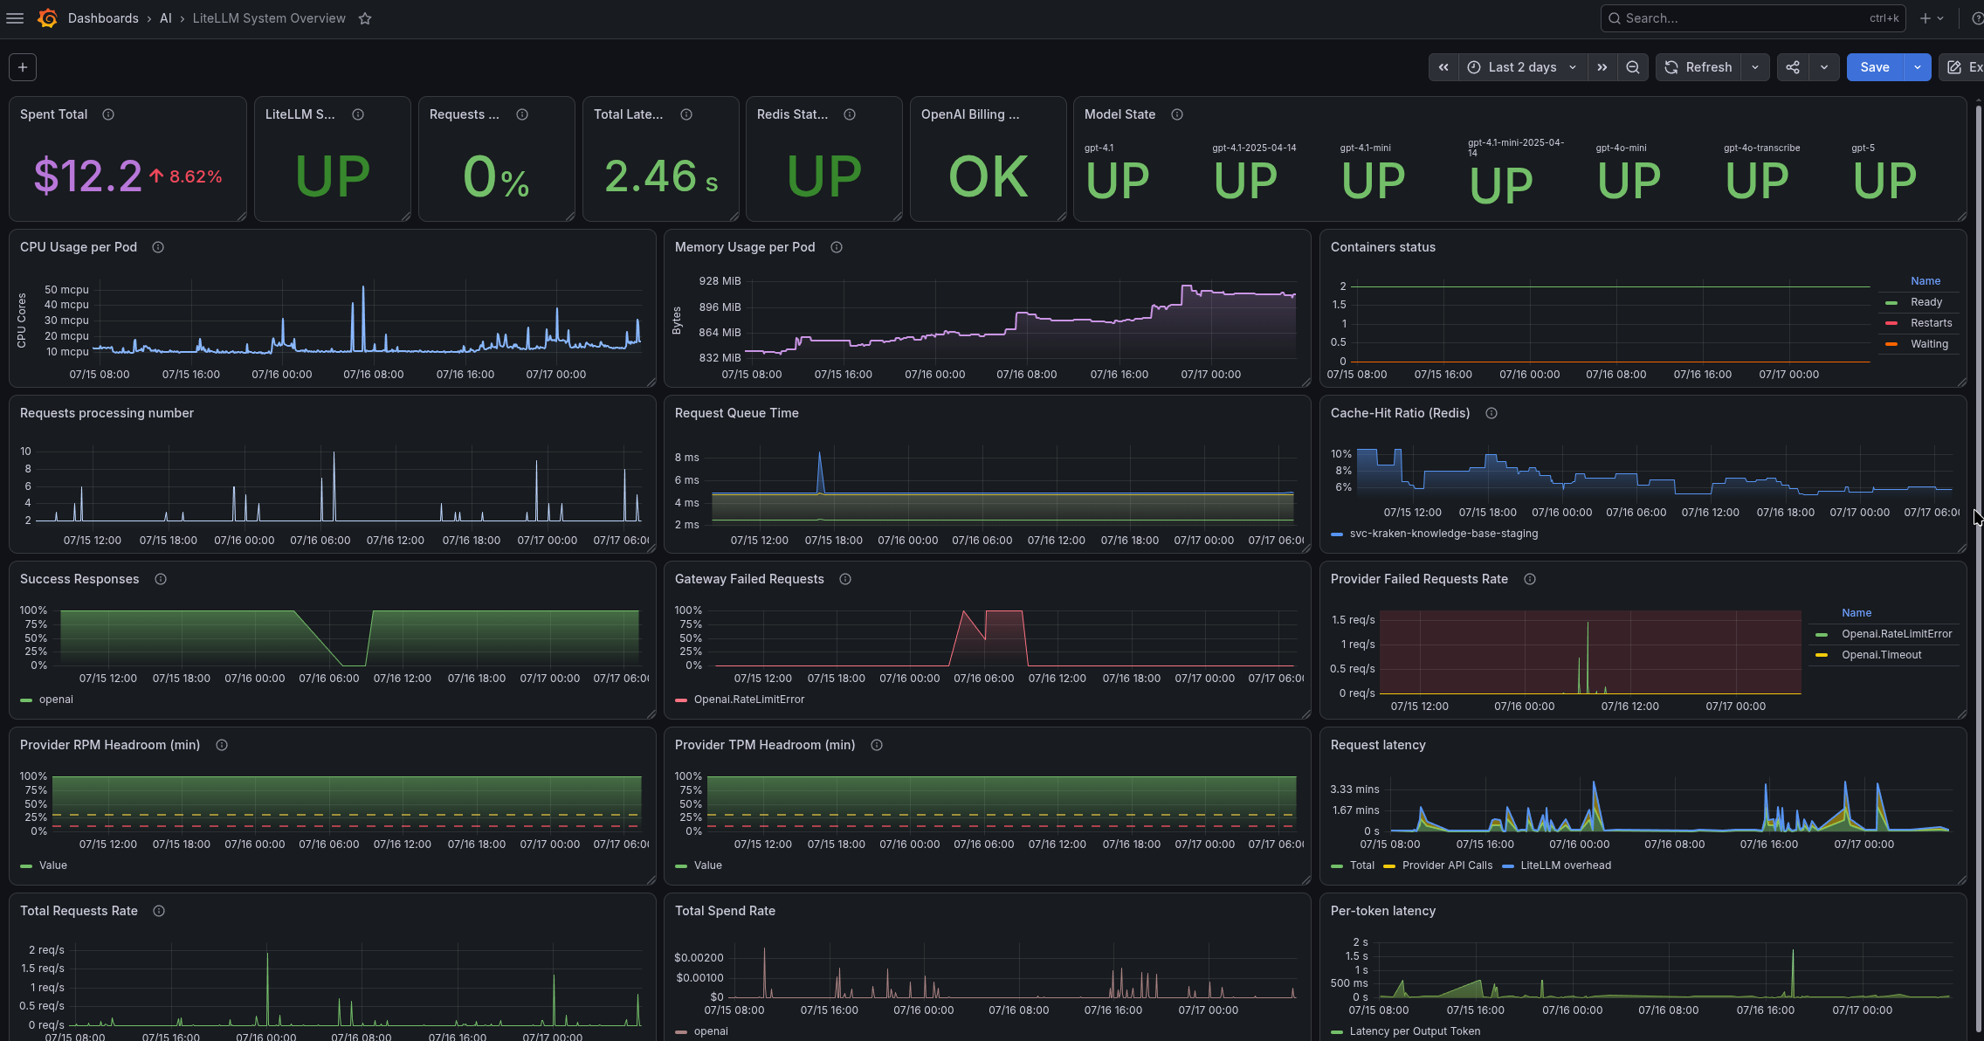1984x1041 pixels.
Task: Shift time range forward
Action: point(1602,67)
